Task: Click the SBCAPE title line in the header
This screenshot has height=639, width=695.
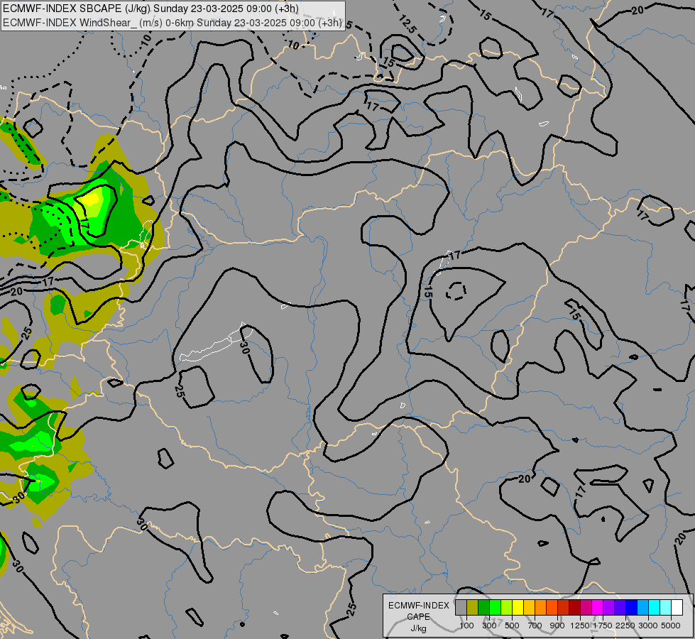Action: pyautogui.click(x=151, y=9)
